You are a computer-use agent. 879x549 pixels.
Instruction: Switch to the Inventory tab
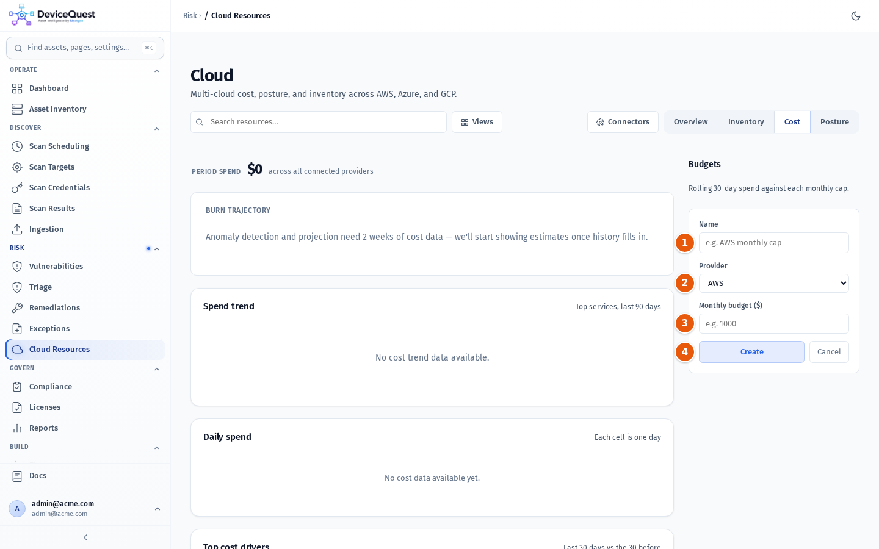(x=746, y=122)
